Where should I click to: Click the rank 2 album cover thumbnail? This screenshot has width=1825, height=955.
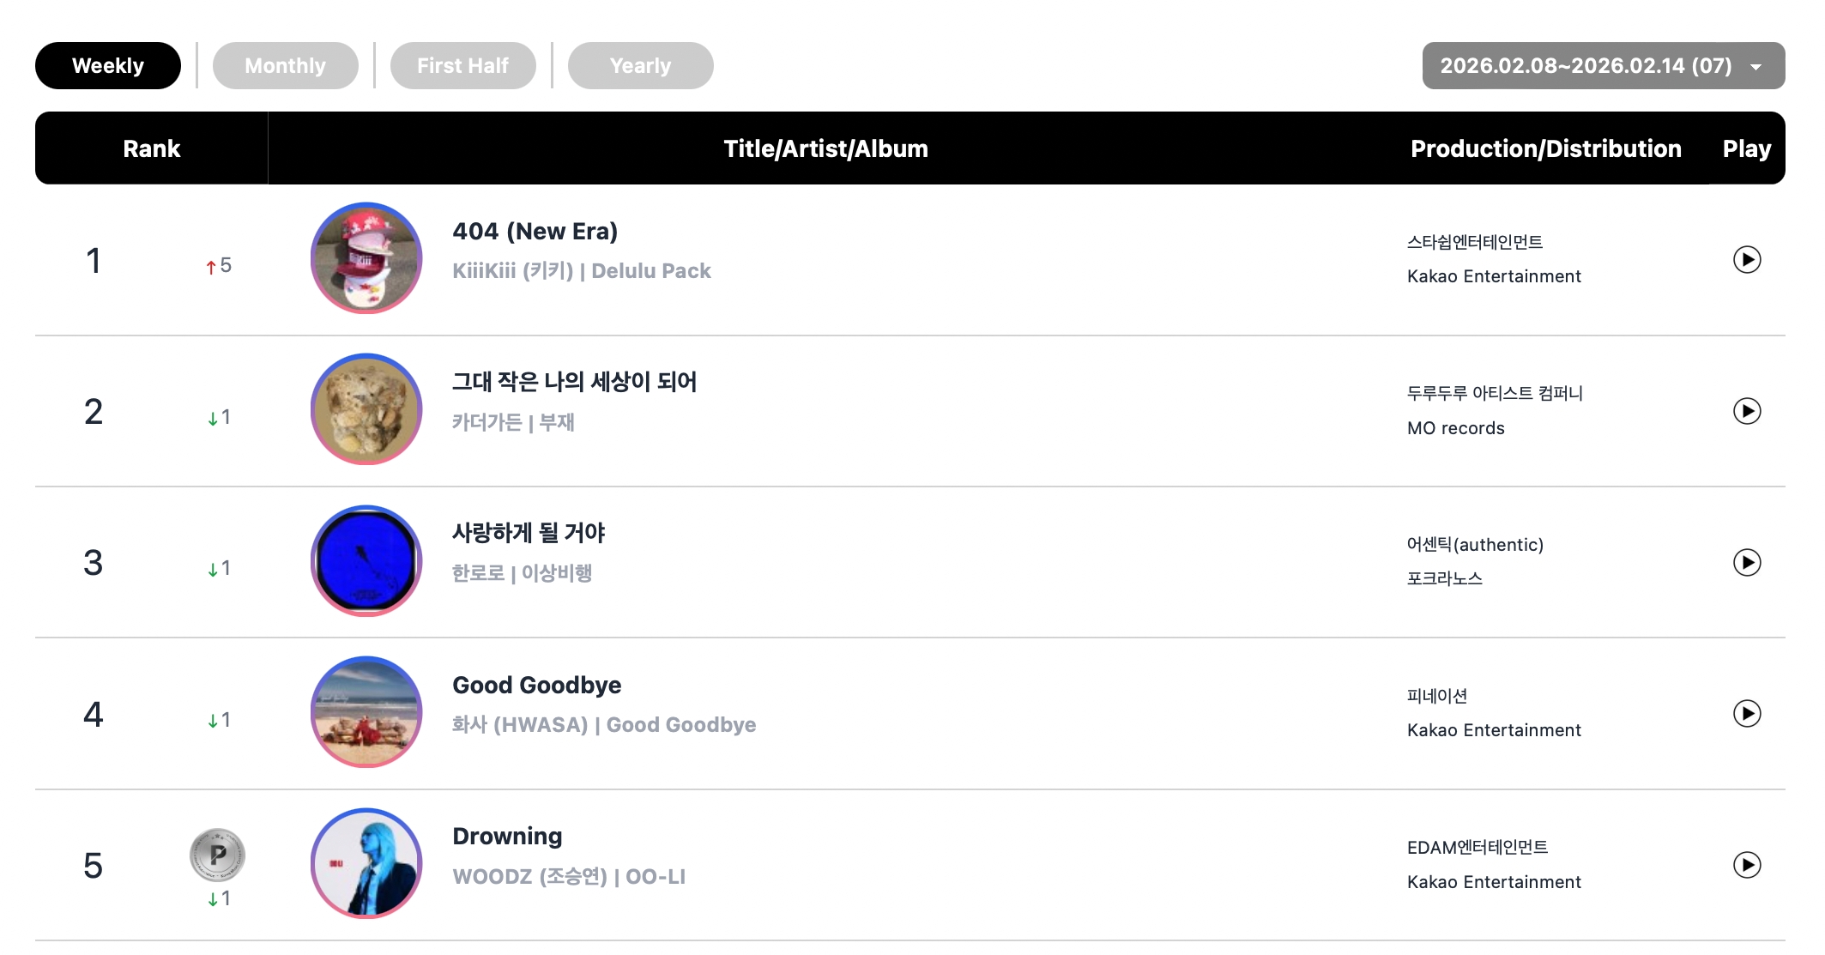tap(366, 409)
